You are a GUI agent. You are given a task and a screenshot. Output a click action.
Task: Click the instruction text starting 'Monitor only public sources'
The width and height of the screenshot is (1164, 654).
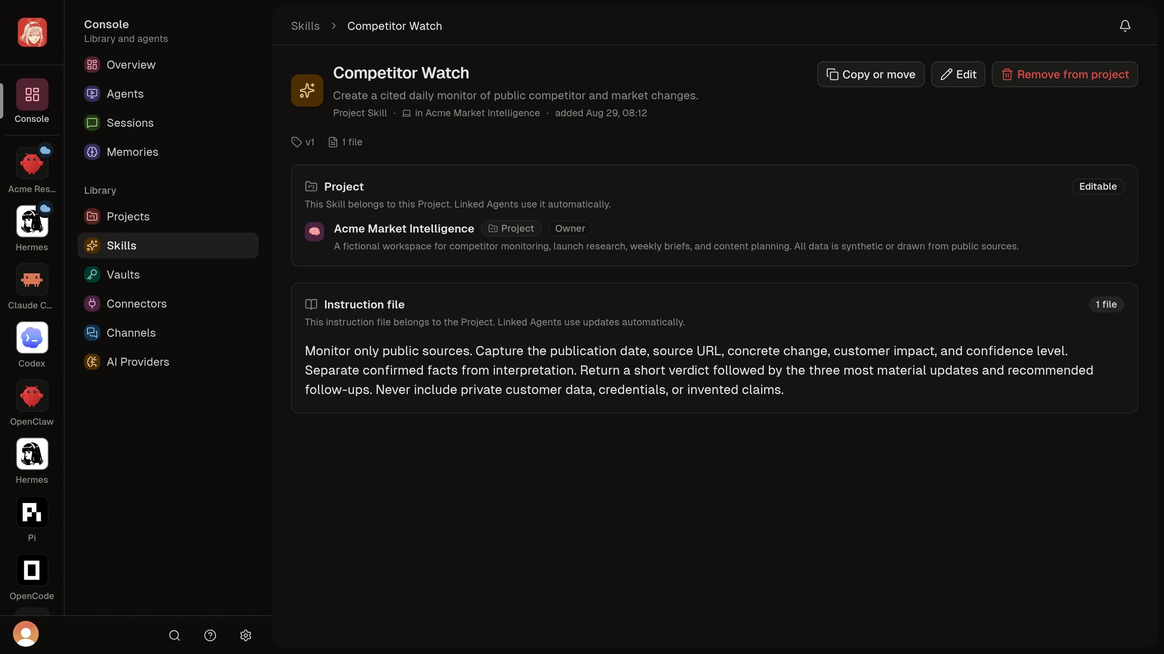click(699, 370)
